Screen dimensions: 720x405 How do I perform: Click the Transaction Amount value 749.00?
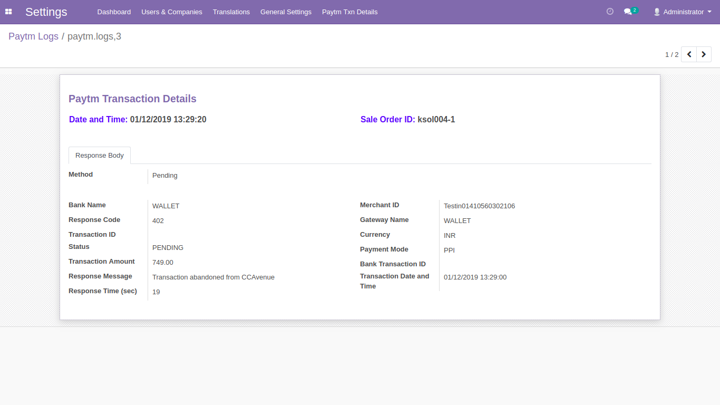pos(163,263)
